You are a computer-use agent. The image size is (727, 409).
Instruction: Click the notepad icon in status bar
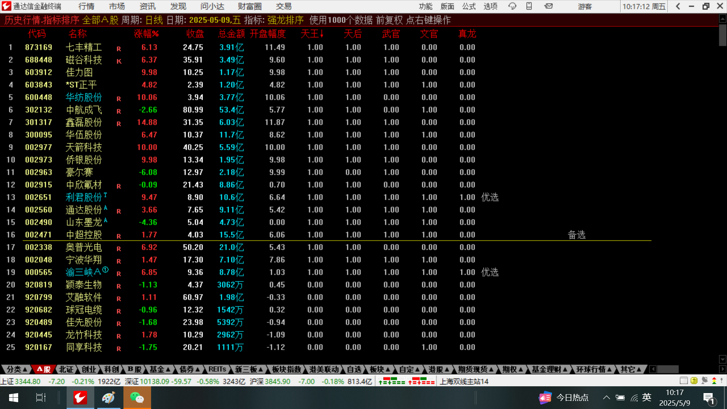click(683, 381)
